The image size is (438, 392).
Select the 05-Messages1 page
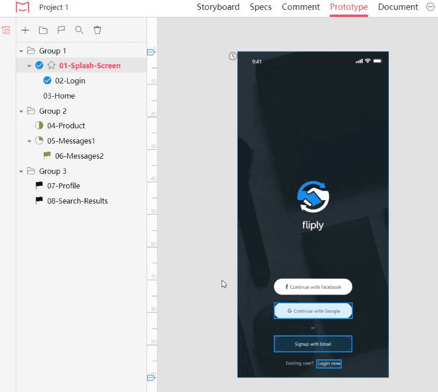71,141
